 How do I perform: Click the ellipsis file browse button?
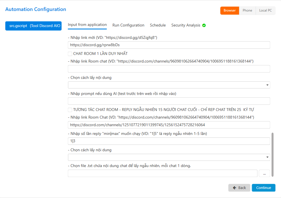click(264, 174)
